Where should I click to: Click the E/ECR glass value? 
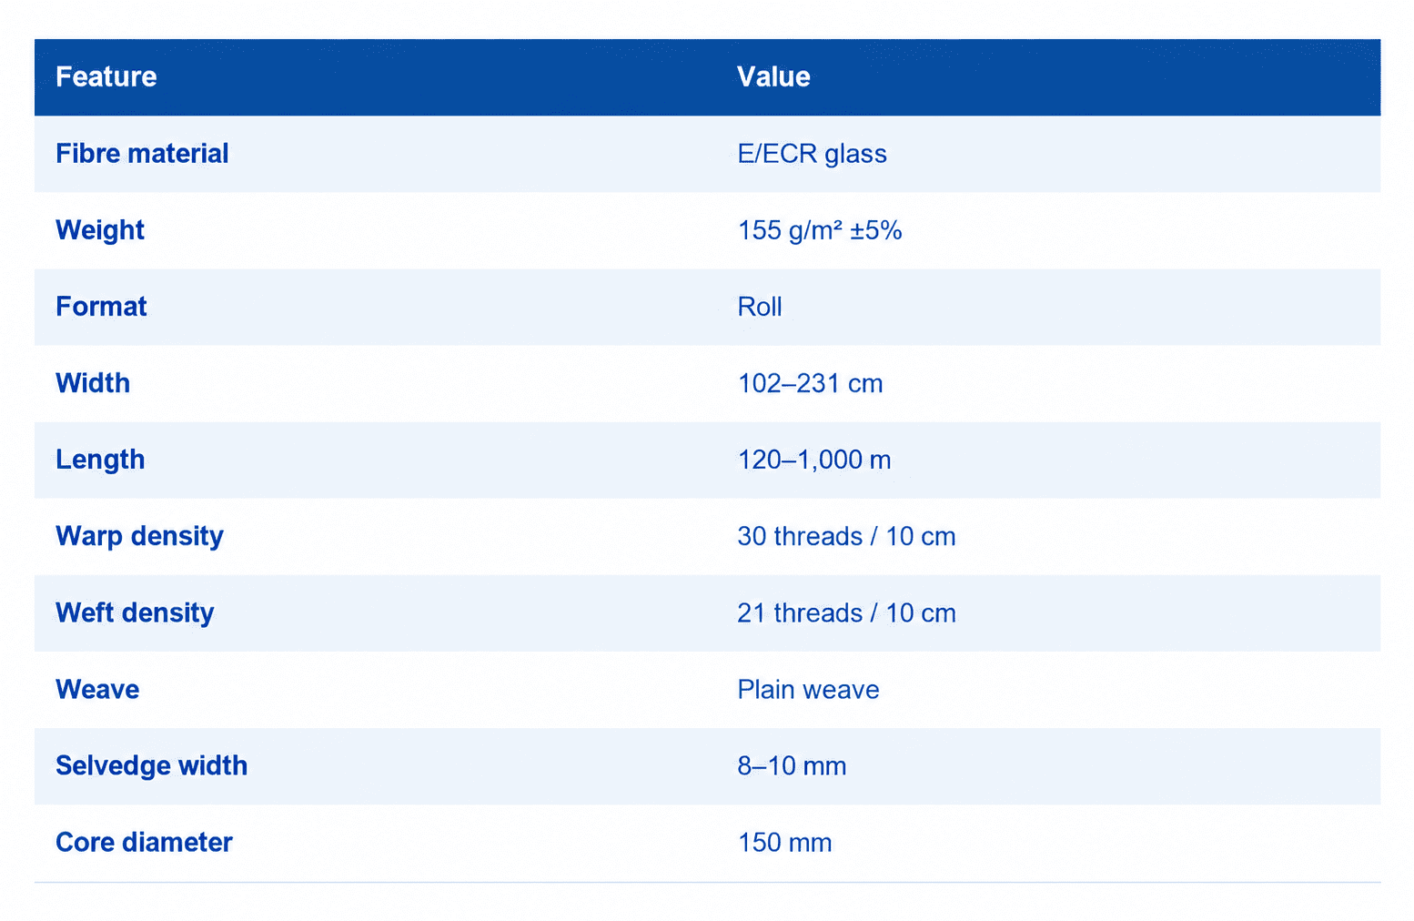pyautogui.click(x=812, y=154)
